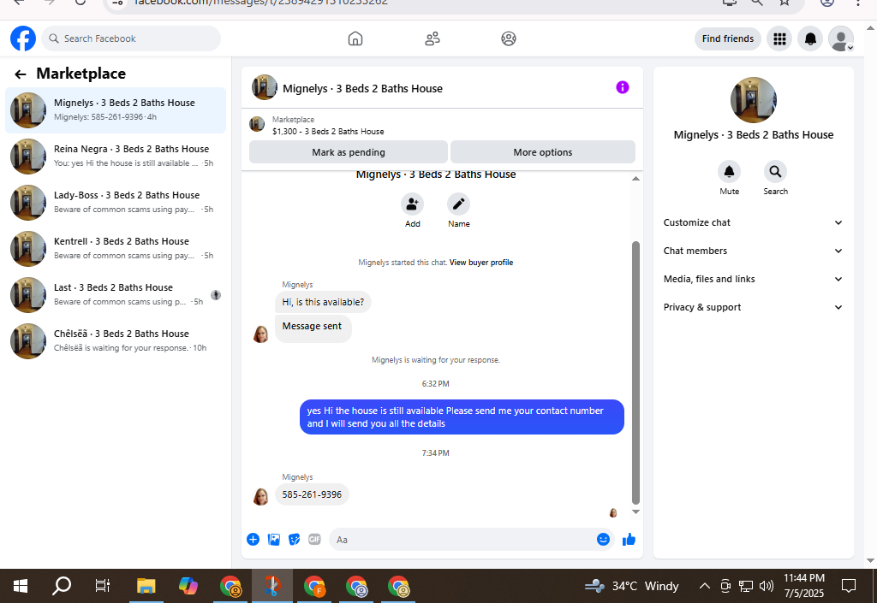The height and width of the screenshot is (603, 877).
Task: Expand Privacy & support section
Action: [x=753, y=307]
